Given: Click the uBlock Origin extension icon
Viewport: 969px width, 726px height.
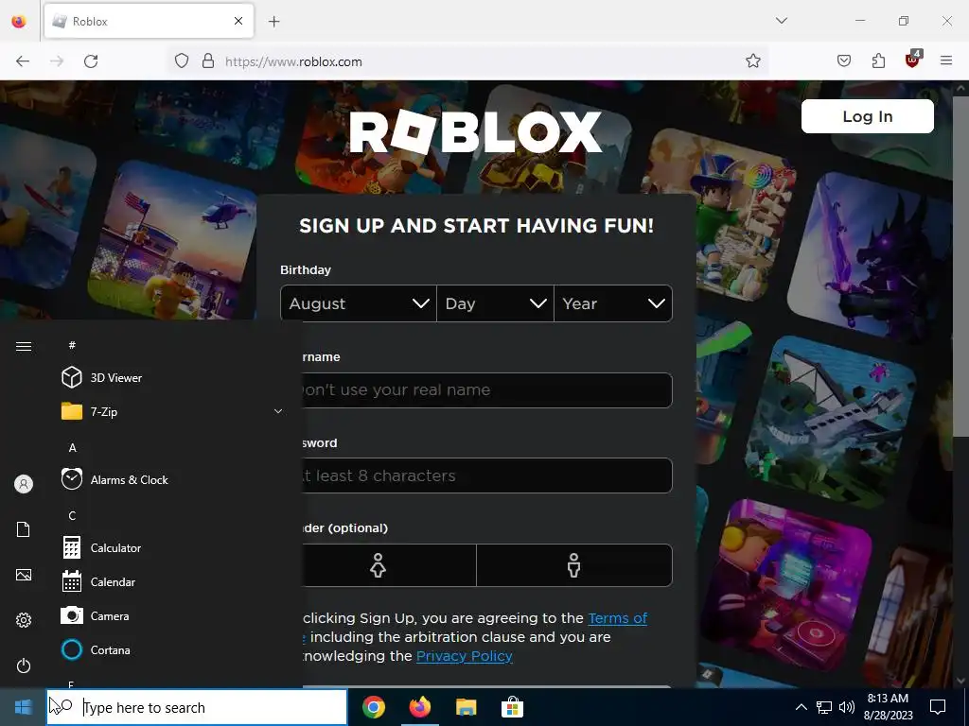Looking at the screenshot, I should click(913, 60).
